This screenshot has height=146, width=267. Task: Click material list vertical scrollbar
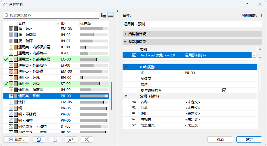112,96
